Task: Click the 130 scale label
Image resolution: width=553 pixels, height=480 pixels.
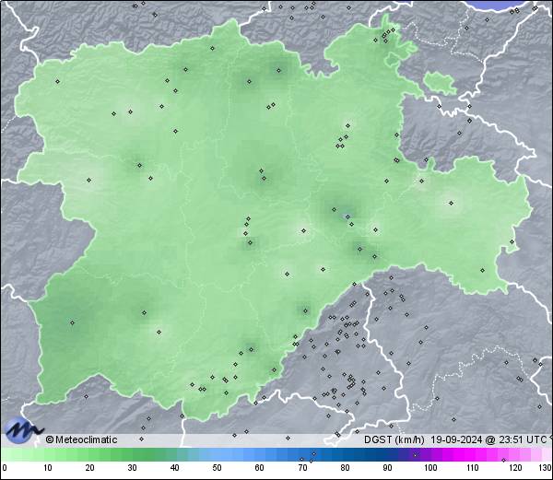Action: 546,468
